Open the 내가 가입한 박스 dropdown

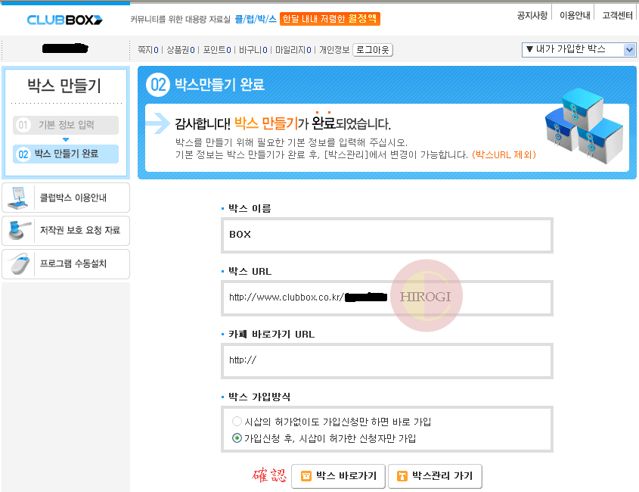579,50
